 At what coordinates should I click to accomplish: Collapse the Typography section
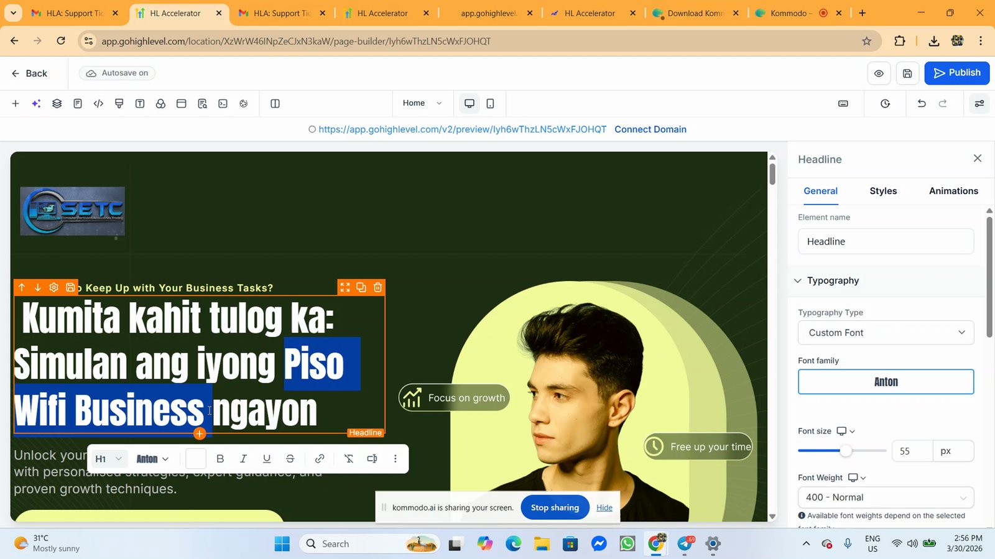[798, 280]
